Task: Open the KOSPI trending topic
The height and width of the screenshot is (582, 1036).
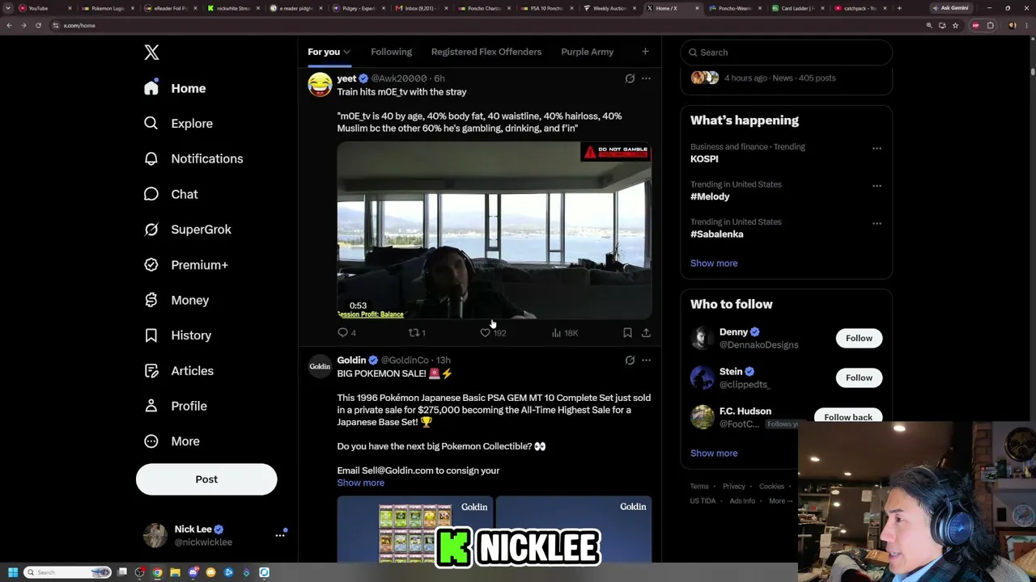Action: pos(704,159)
